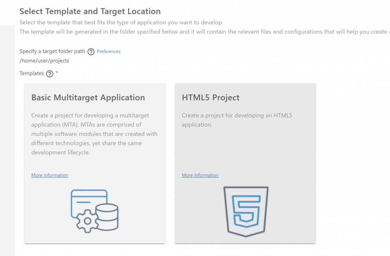The width and height of the screenshot is (390, 256).
Task: Click the Templates label text
Action: point(32,74)
